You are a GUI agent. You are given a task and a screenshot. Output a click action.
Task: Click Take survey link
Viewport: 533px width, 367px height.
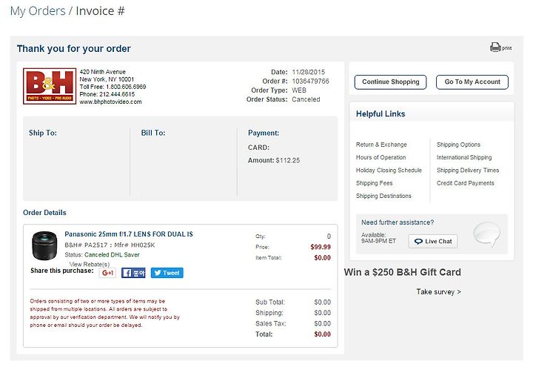[438, 292]
